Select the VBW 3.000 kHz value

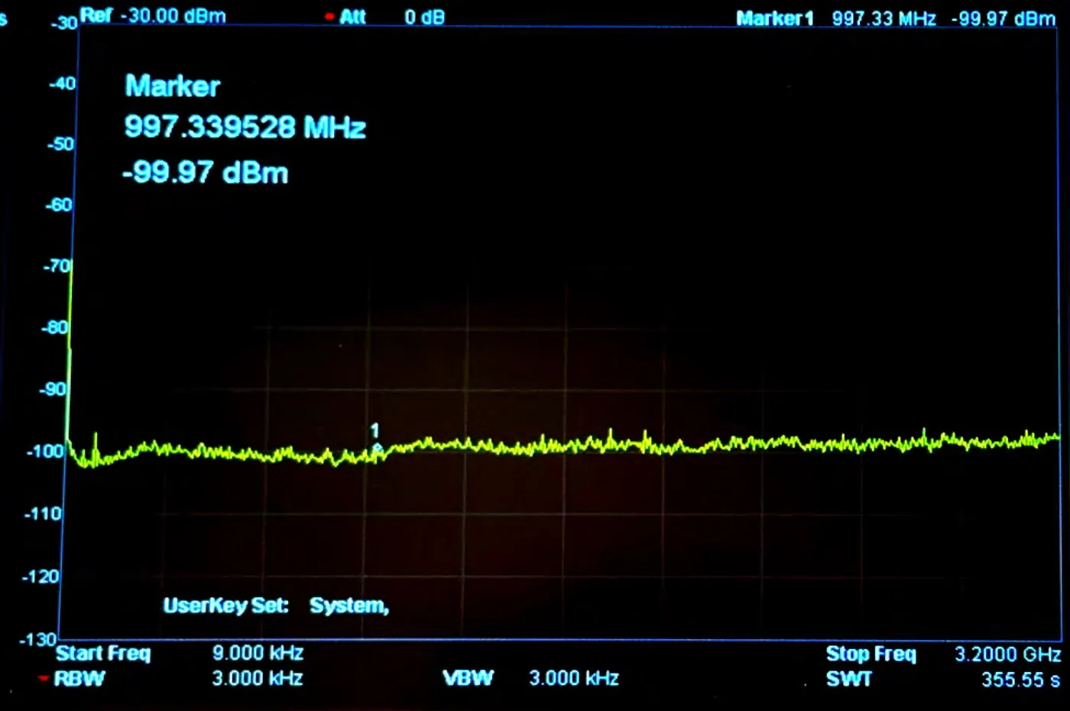click(574, 678)
